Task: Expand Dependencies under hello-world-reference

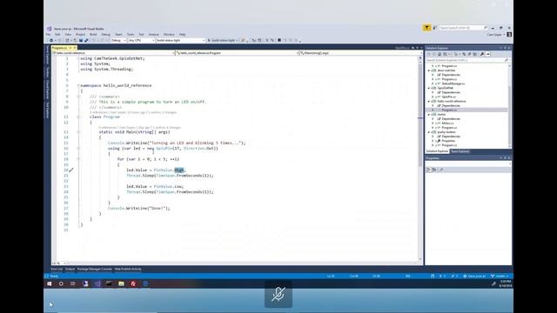Action: pyautogui.click(x=433, y=105)
